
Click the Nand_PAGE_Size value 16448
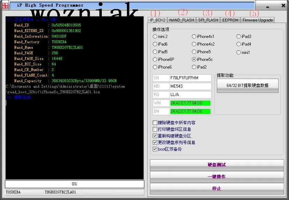coord(57,58)
